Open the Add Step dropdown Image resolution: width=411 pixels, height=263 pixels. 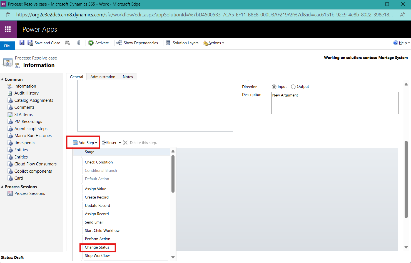pyautogui.click(x=85, y=143)
